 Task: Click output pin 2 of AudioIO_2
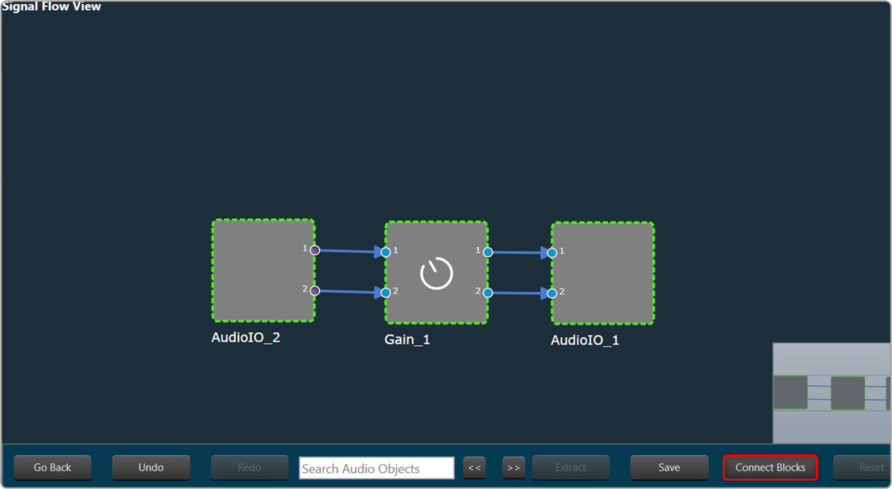coord(315,291)
